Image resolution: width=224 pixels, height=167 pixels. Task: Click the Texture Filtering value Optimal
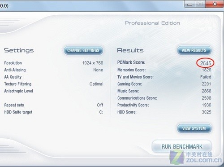click(96, 84)
